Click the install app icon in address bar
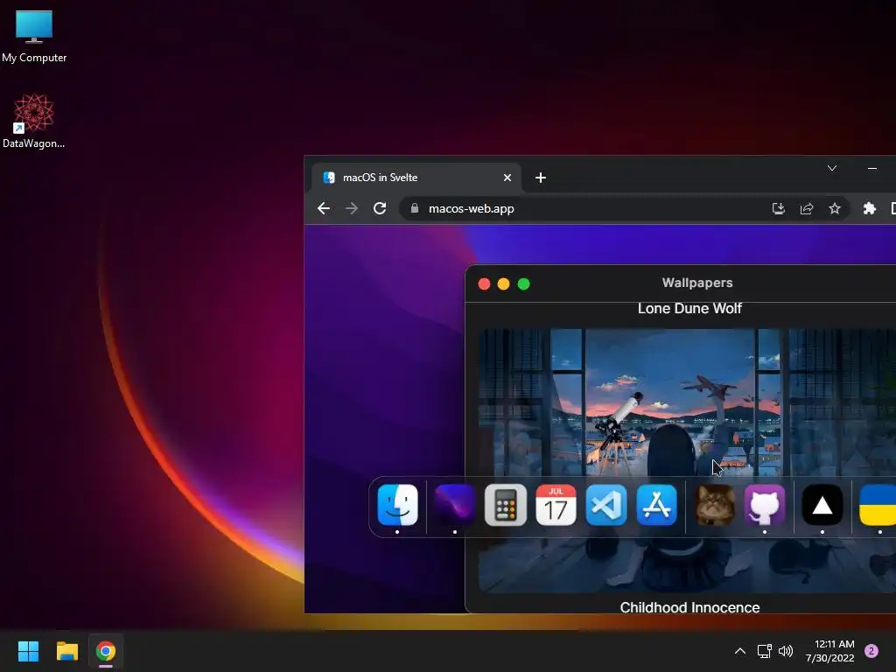Viewport: 896px width, 672px height. pos(778,208)
